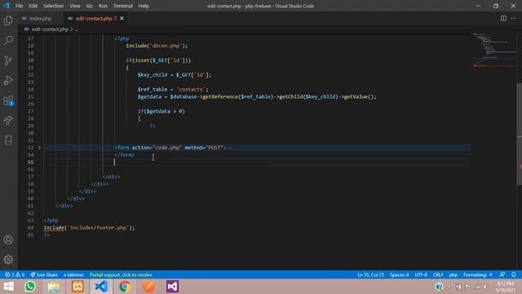Viewport: 522px width, 294px height.
Task: Click breadcrumb ellipsis after edit-contact.php
Action: pos(77,29)
